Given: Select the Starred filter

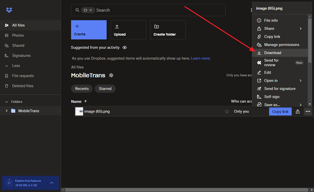Looking at the screenshot, I should tap(105, 89).
